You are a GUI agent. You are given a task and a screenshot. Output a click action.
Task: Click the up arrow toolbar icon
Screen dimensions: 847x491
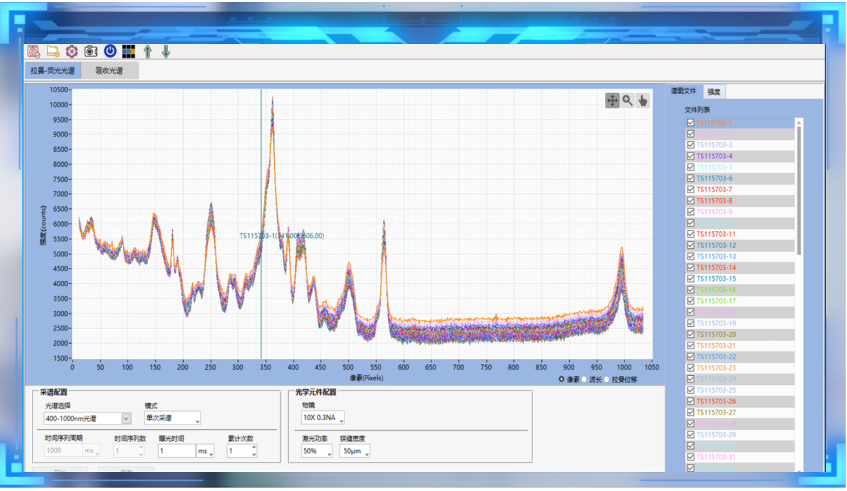[x=147, y=52]
